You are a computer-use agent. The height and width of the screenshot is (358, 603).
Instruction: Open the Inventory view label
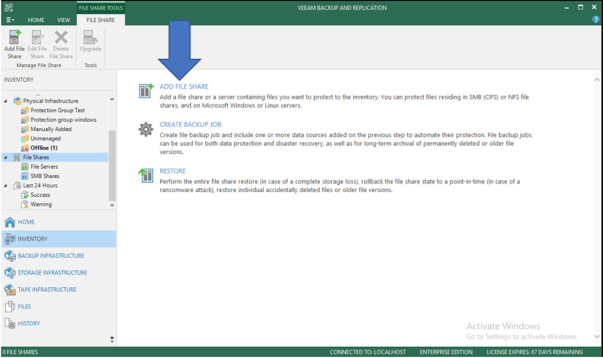(x=33, y=239)
